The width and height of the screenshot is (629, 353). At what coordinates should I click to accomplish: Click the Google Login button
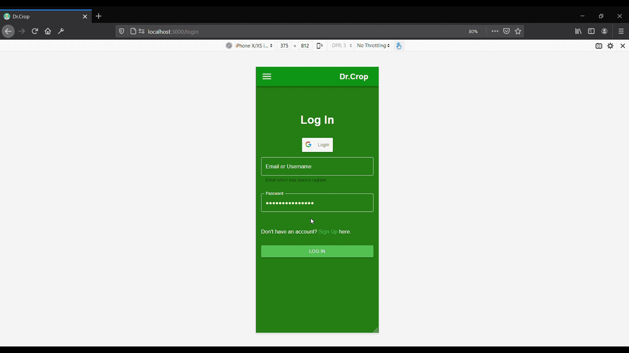coord(317,145)
